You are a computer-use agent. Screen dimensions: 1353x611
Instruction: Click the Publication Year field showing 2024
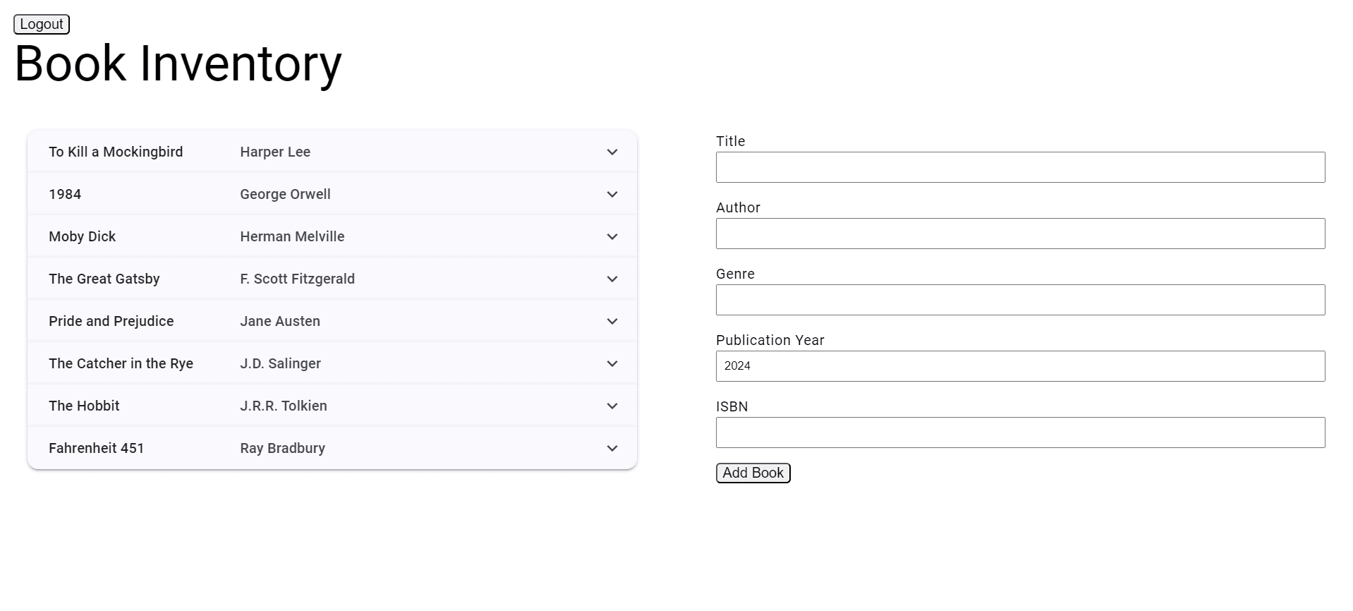point(1019,366)
